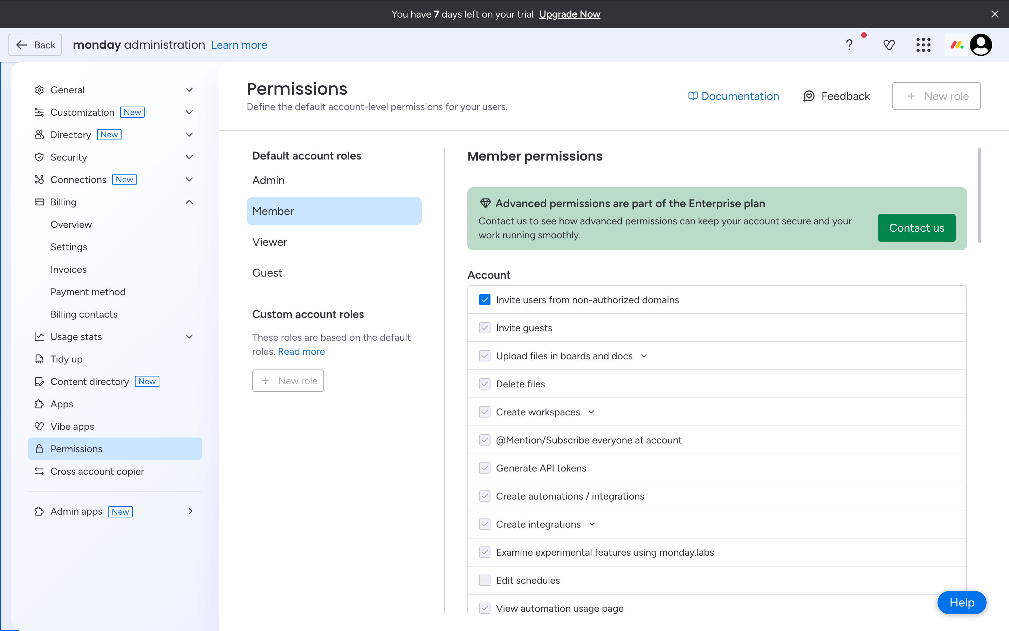This screenshot has width=1009, height=631.
Task: Collapse the Billing section
Action: 189,202
